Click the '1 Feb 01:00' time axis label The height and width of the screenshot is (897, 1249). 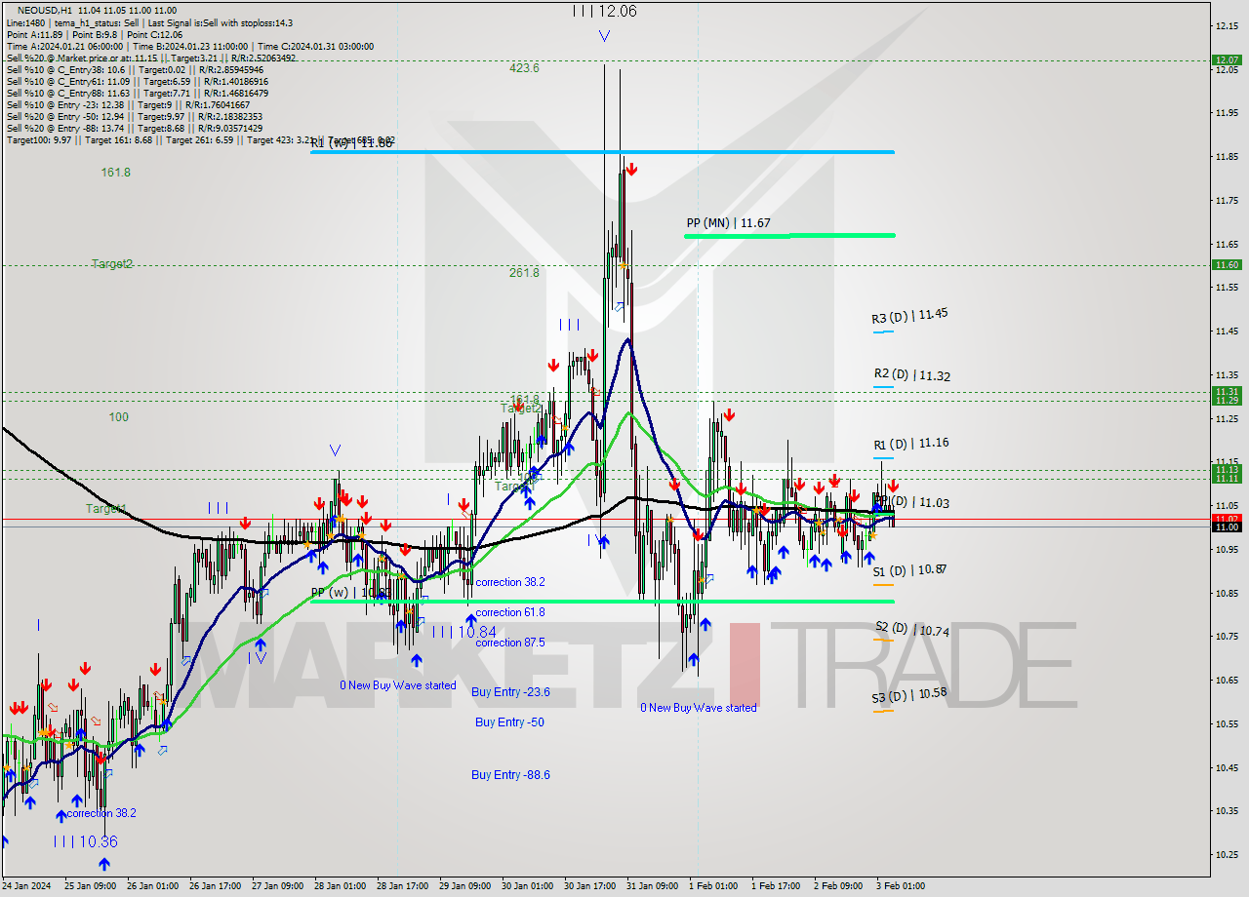pyautogui.click(x=712, y=886)
